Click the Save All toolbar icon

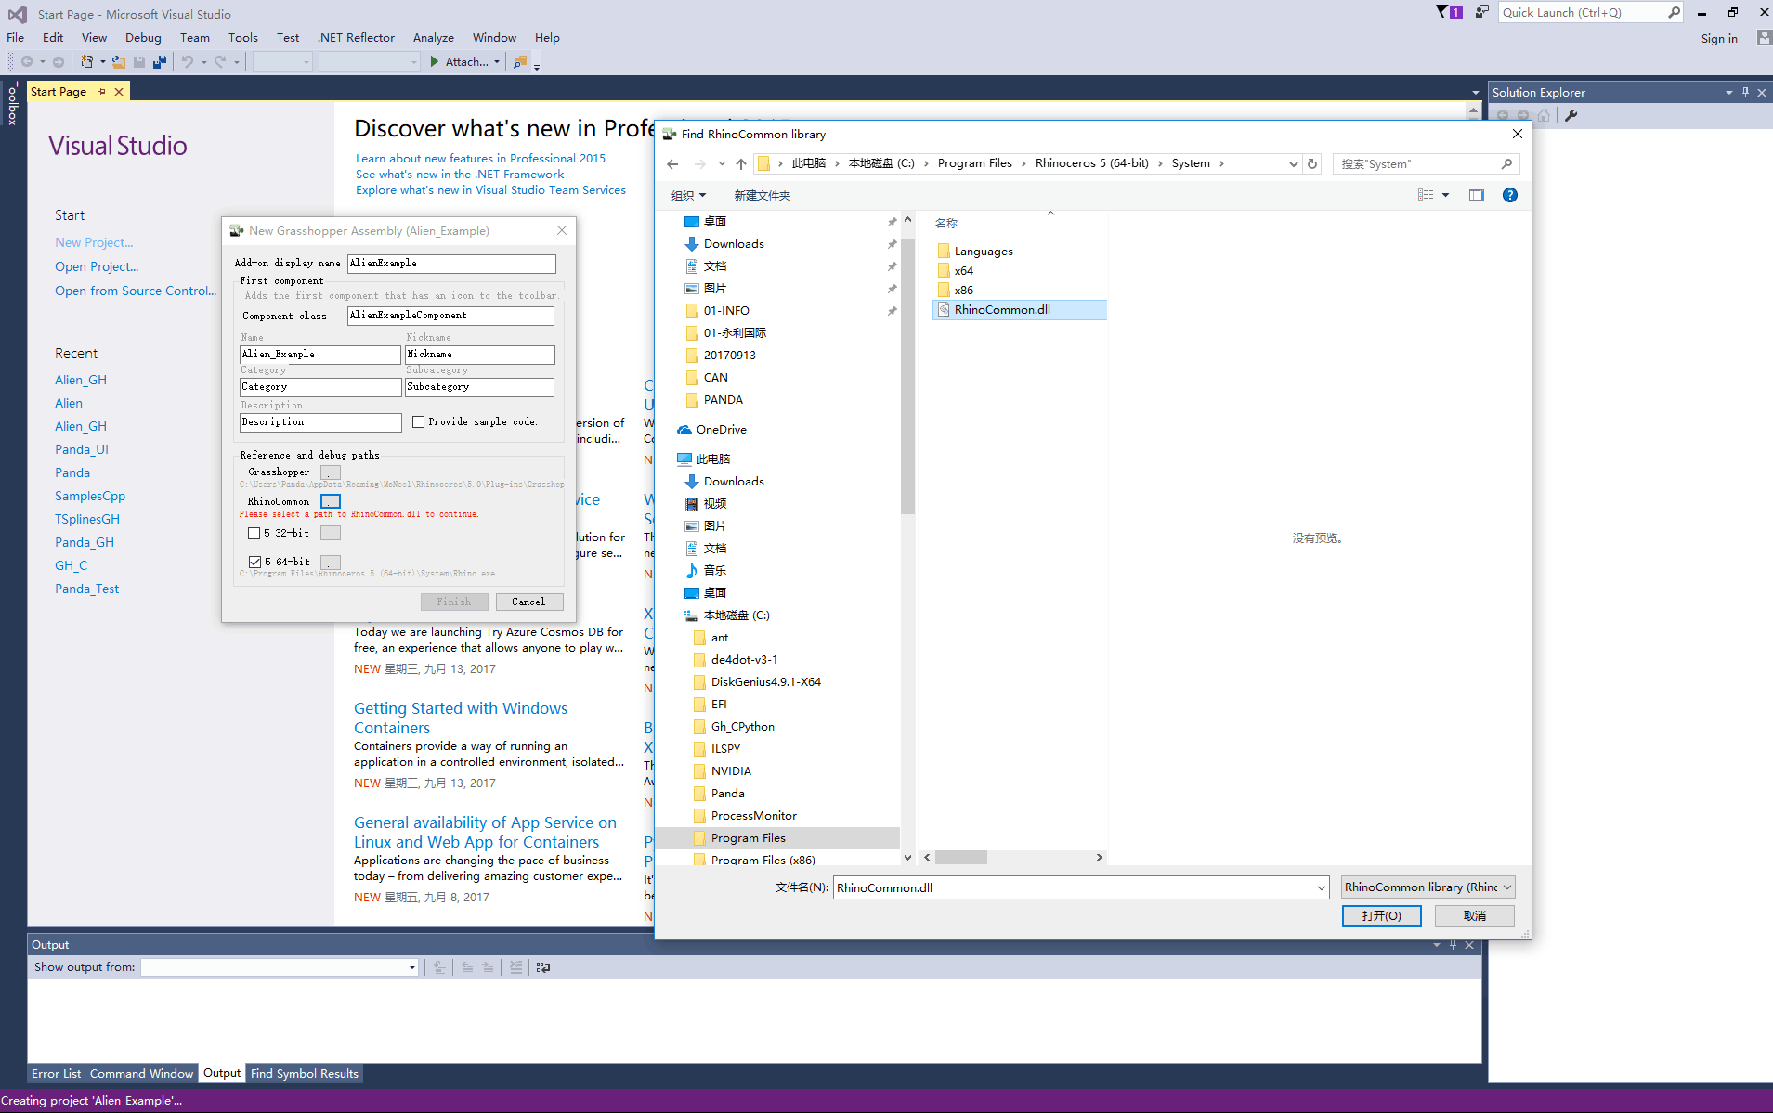point(160,62)
